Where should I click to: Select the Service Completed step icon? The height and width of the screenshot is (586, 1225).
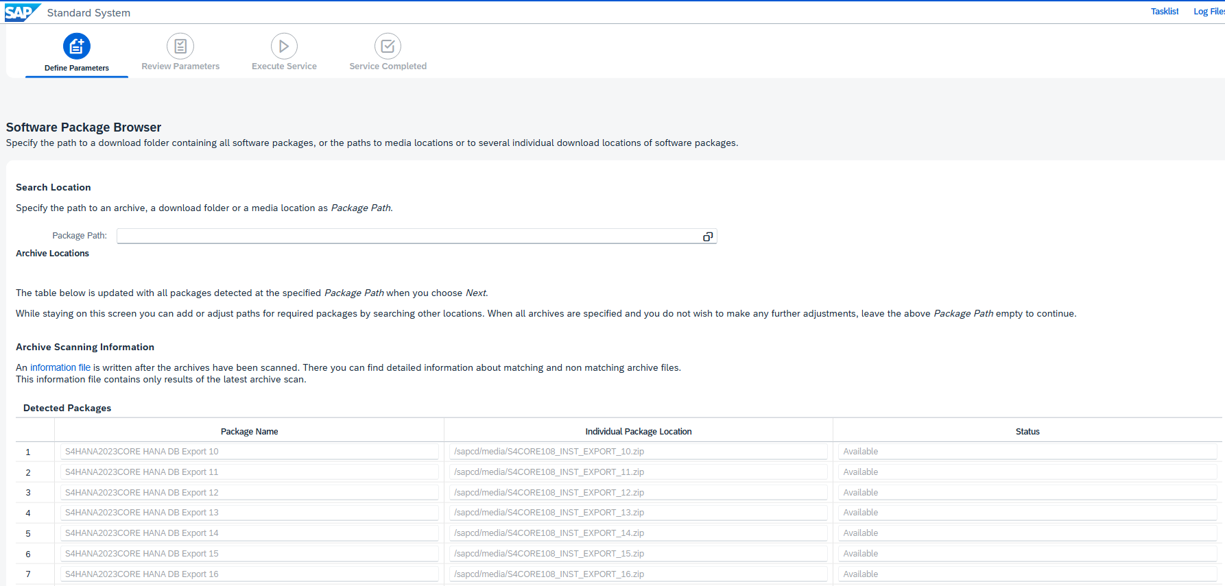[388, 46]
